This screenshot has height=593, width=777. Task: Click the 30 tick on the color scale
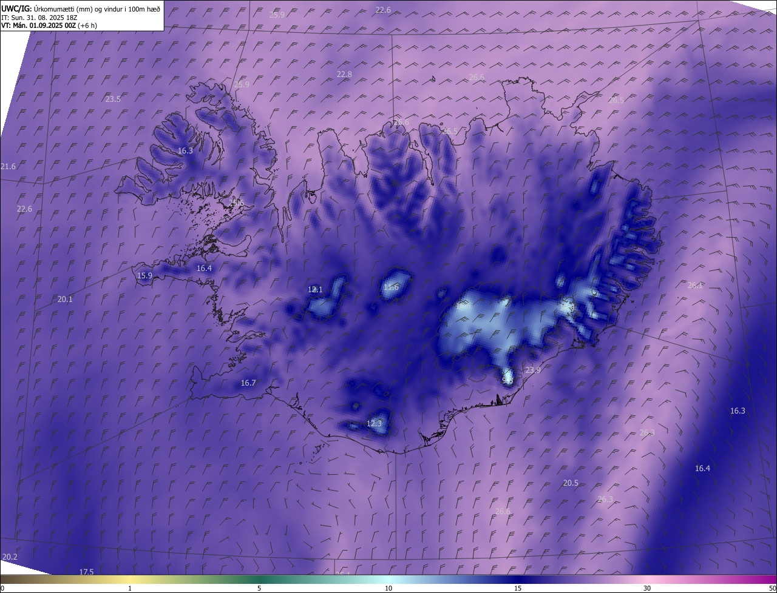(x=647, y=589)
